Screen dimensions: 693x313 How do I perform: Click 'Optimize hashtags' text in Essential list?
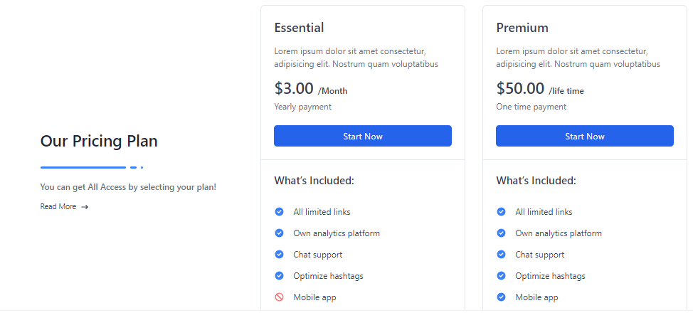[x=329, y=276]
